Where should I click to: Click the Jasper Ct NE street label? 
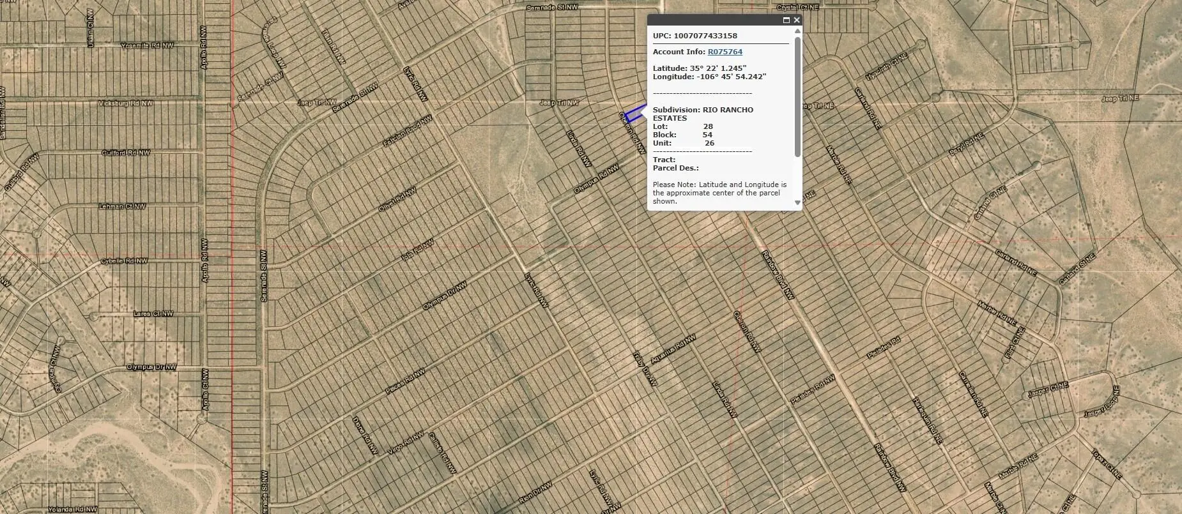[x=1048, y=388]
